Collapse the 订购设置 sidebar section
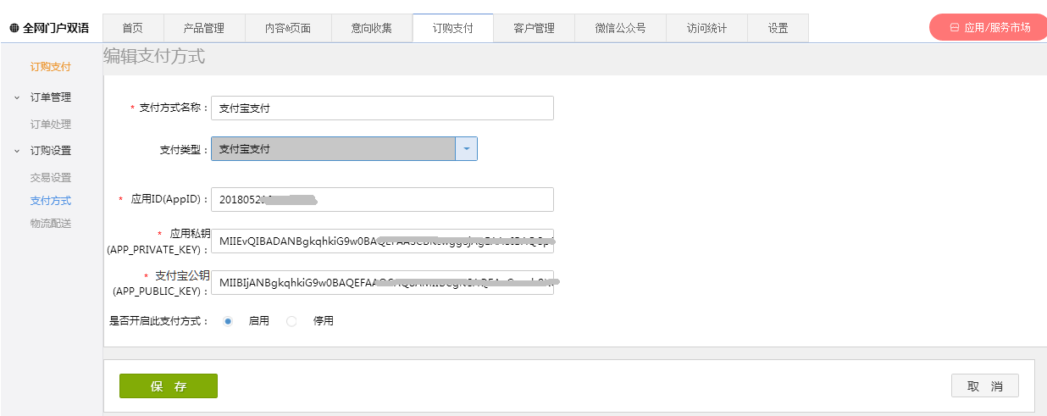Screen dimensions: 1047x416 click(x=17, y=151)
